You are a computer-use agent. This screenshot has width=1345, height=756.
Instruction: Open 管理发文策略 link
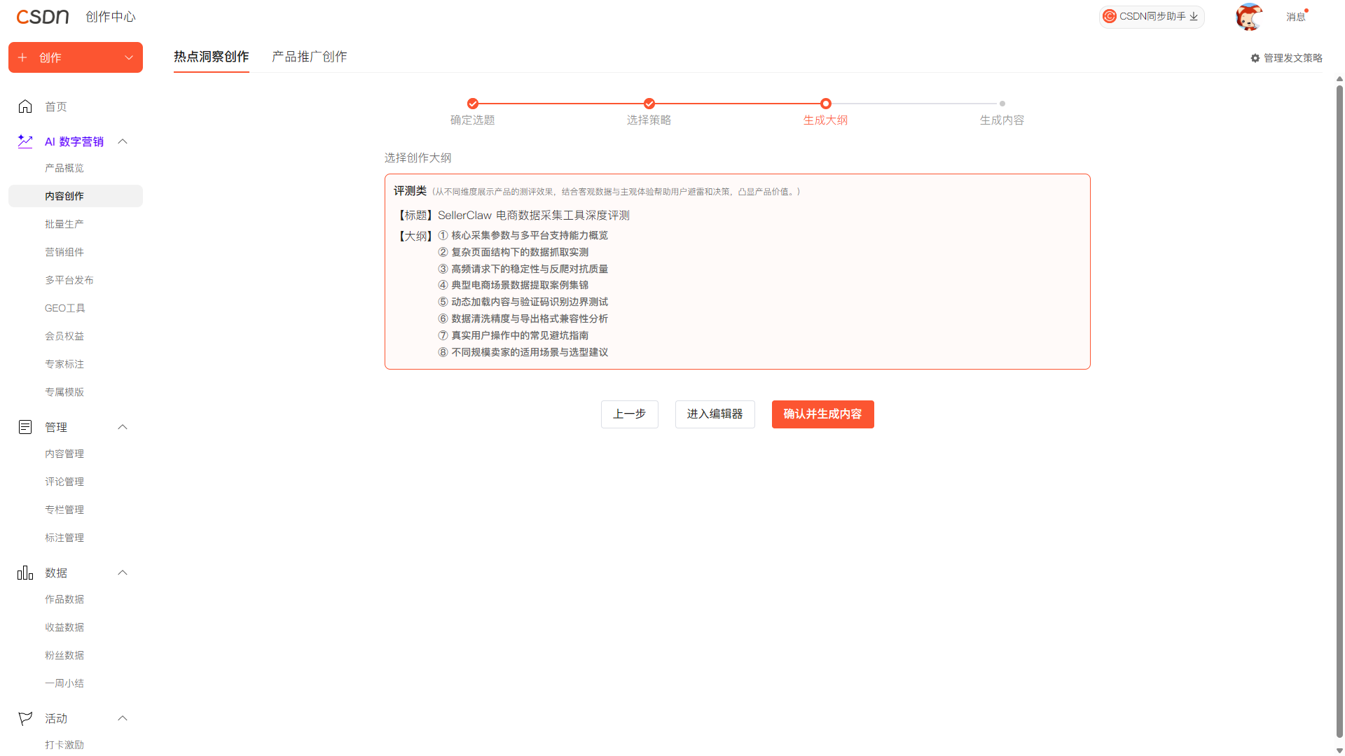(x=1287, y=58)
